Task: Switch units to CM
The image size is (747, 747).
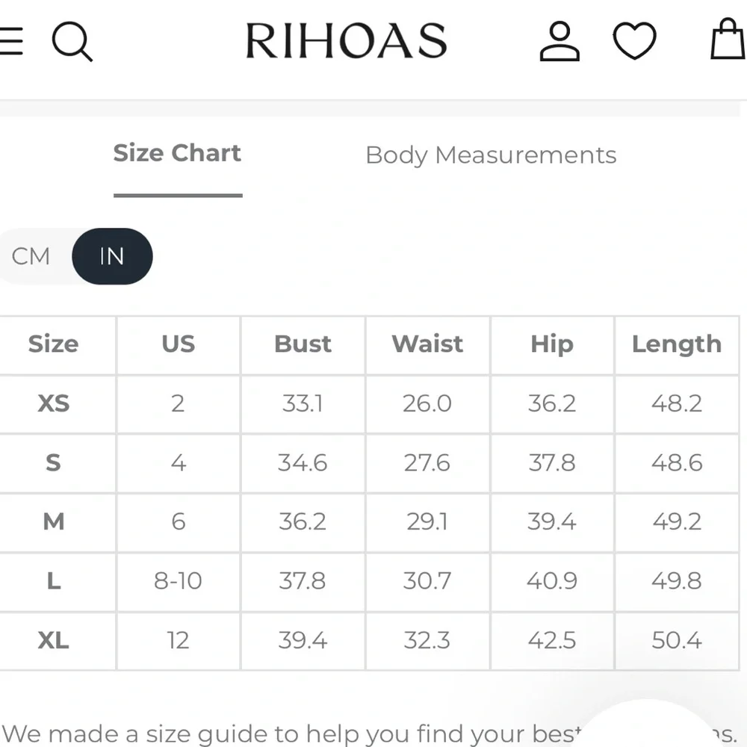Action: click(31, 256)
